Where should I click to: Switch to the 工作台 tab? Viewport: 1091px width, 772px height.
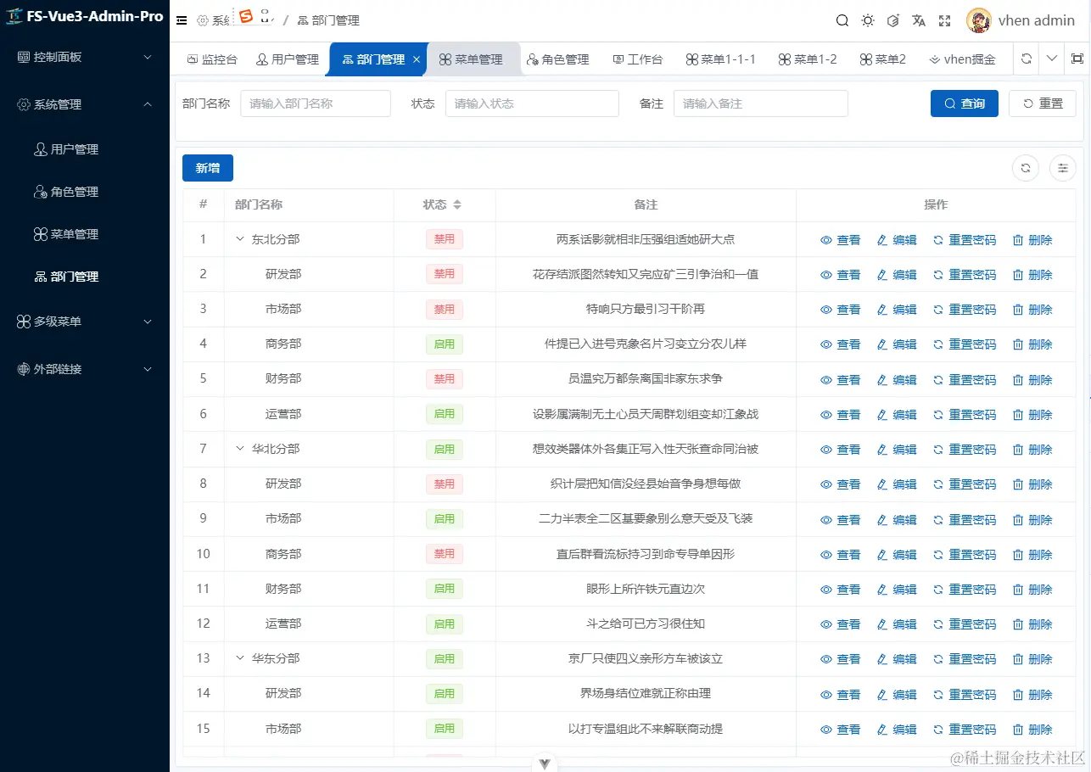pos(638,59)
